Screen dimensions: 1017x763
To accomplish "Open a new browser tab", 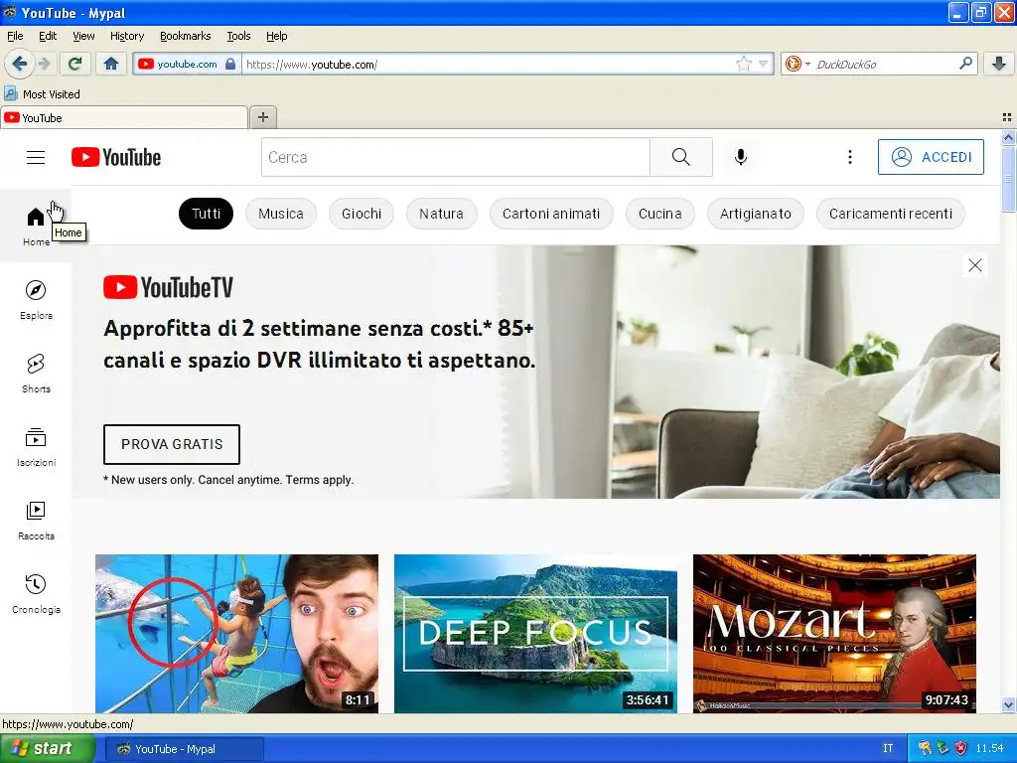I will click(x=262, y=117).
